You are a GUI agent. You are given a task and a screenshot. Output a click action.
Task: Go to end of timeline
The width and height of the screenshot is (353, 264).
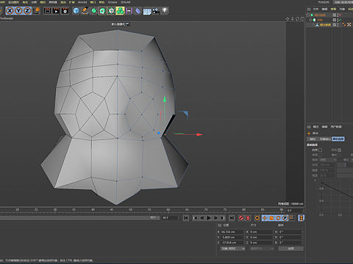(232, 218)
